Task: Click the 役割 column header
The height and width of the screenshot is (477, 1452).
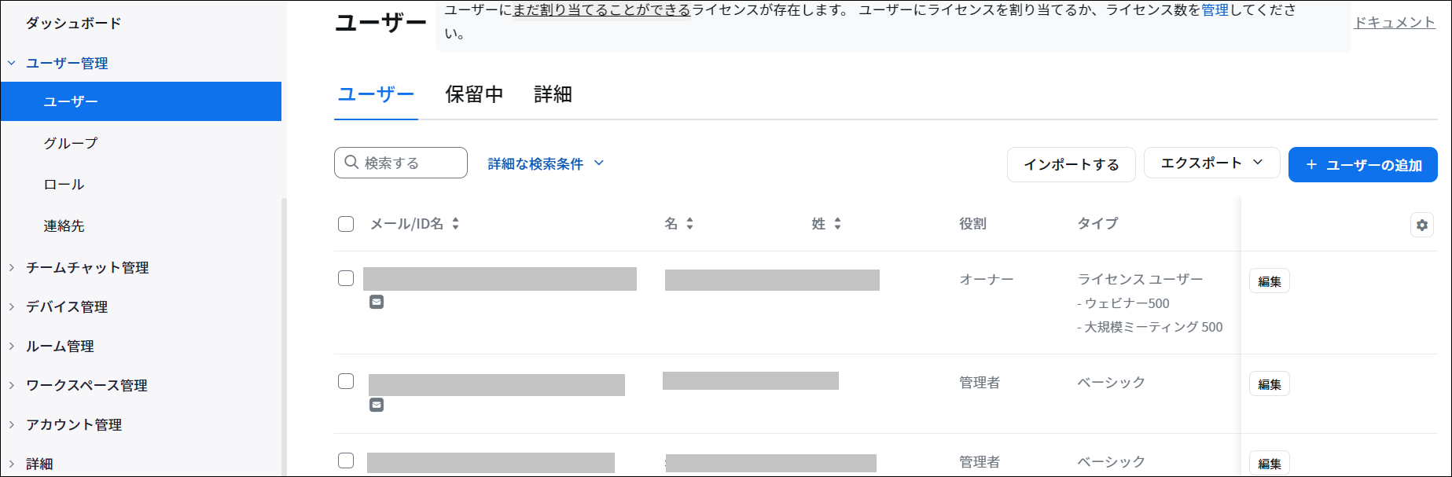Action: (972, 224)
